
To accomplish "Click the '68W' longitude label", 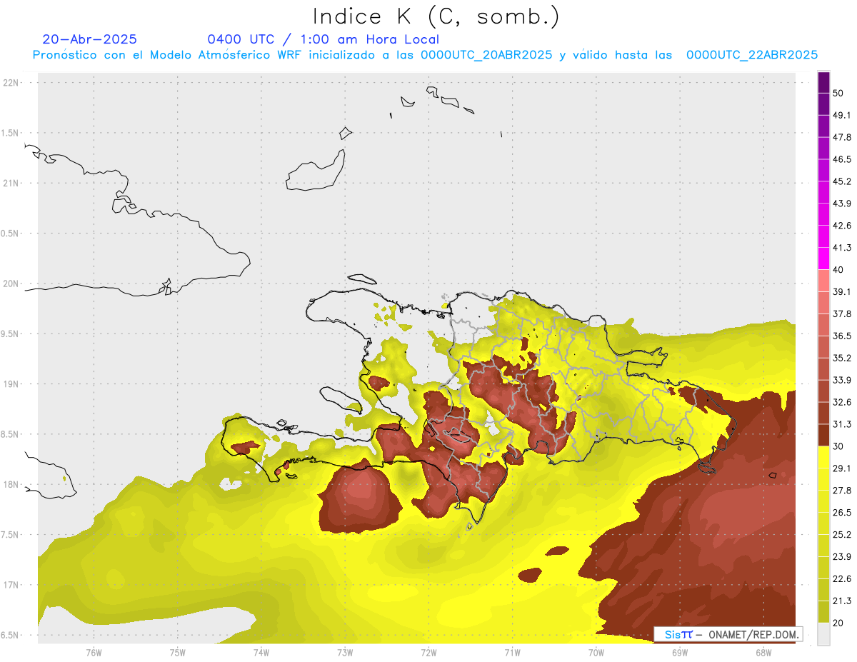I will pos(763,653).
